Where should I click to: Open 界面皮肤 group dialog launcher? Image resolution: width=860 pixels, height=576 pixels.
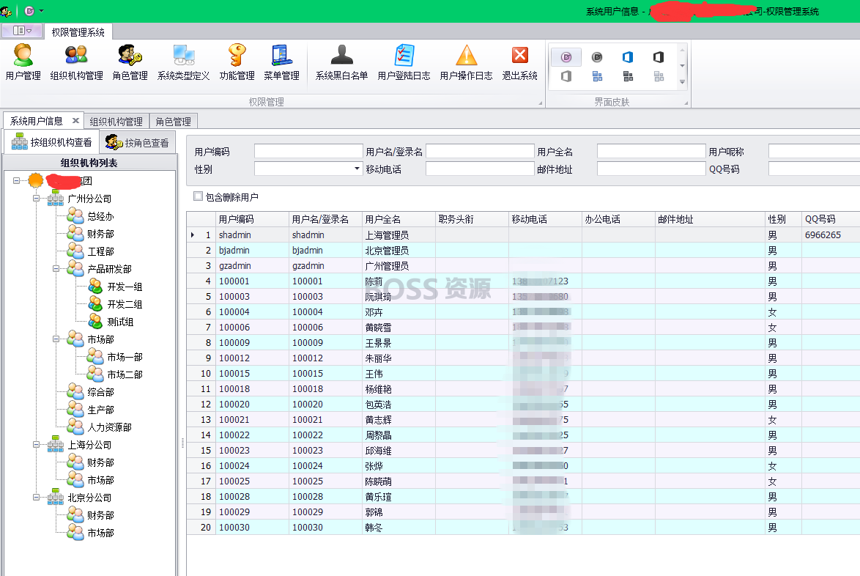(686, 103)
